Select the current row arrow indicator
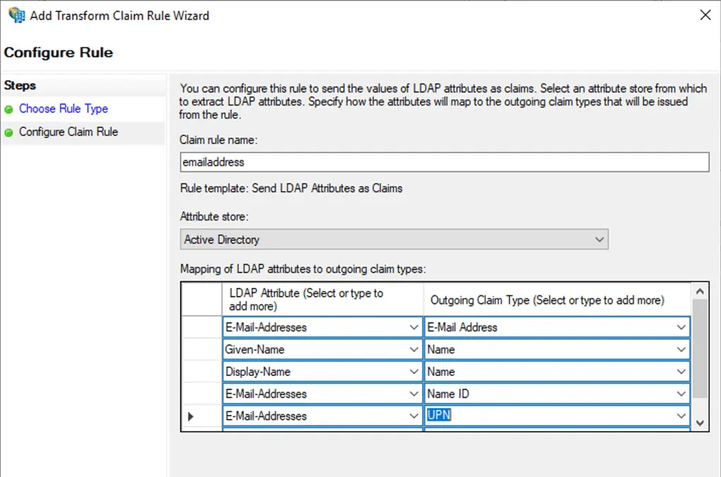The image size is (721, 477). [x=191, y=416]
